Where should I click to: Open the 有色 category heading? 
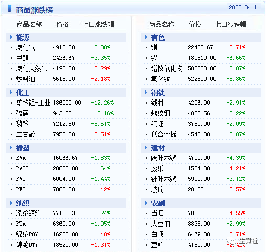pos(158,37)
